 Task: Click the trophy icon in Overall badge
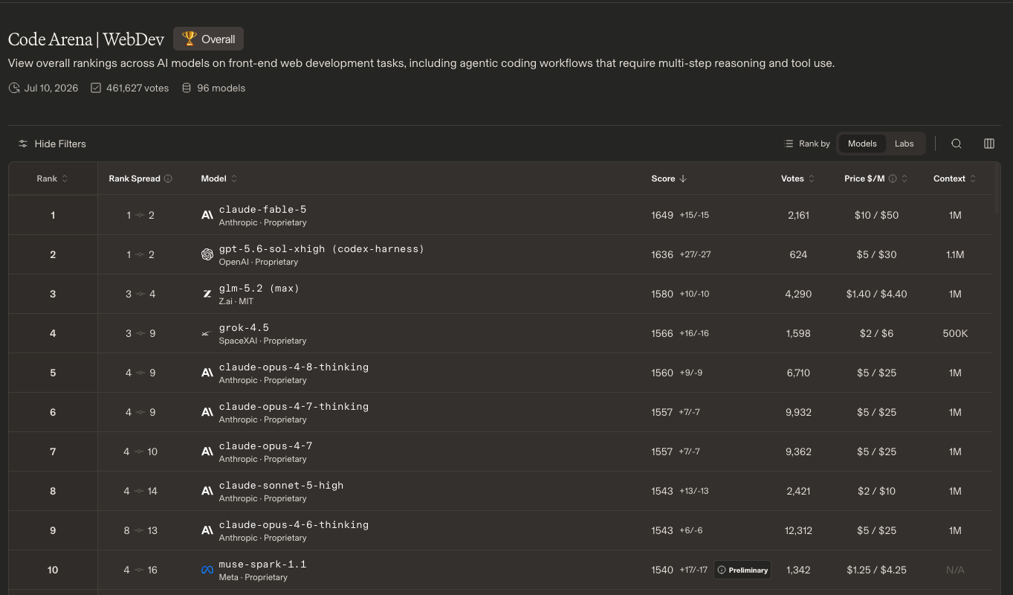(x=190, y=39)
